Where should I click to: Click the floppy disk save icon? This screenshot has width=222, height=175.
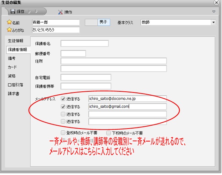point(13,11)
